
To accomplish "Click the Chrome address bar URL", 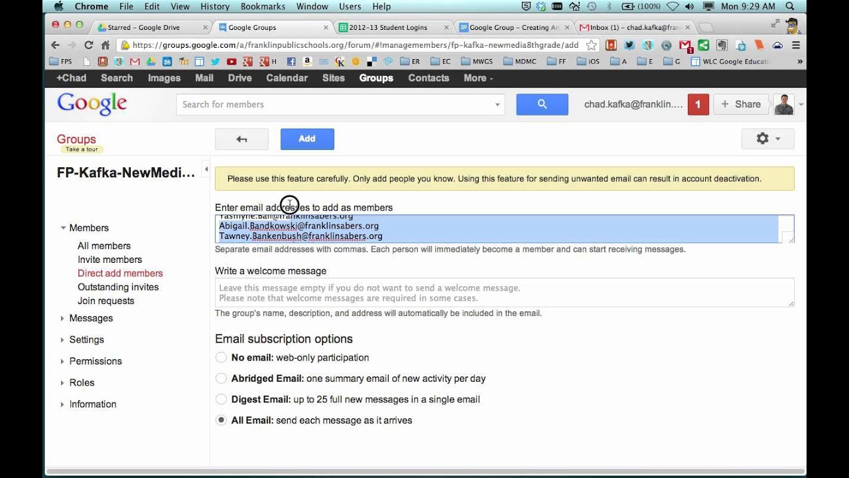I will (x=355, y=45).
